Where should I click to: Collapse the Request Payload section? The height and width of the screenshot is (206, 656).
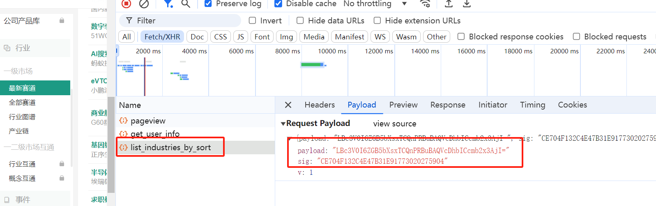(x=283, y=124)
